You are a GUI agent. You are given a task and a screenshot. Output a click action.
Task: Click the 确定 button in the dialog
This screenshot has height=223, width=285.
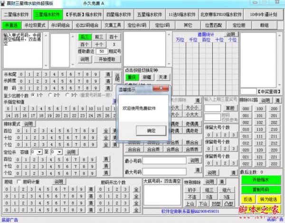pyautogui.click(x=151, y=130)
